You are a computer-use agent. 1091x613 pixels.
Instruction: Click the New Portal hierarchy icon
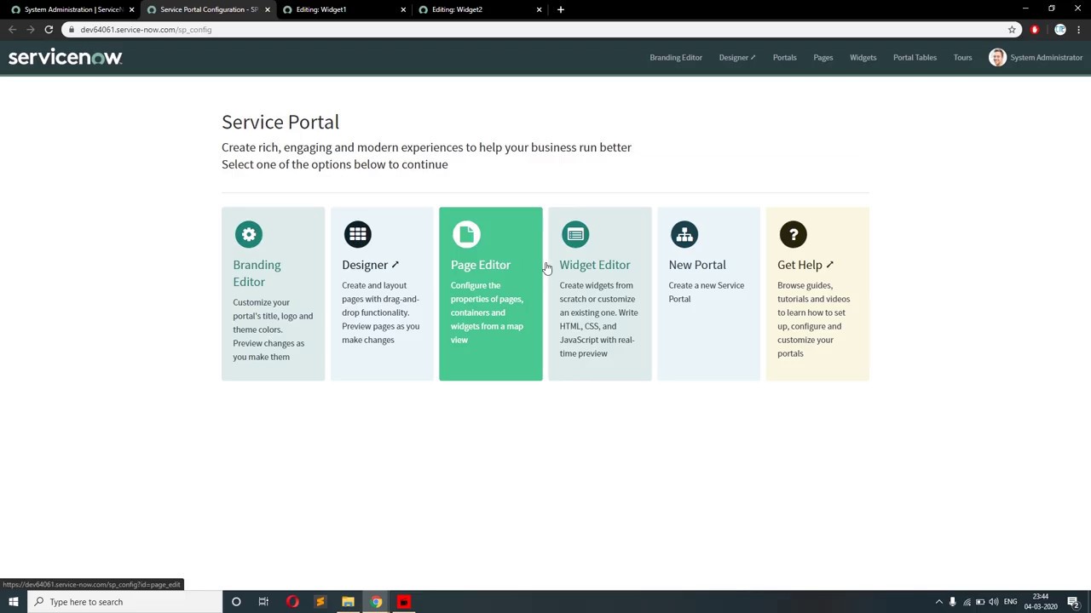click(684, 234)
